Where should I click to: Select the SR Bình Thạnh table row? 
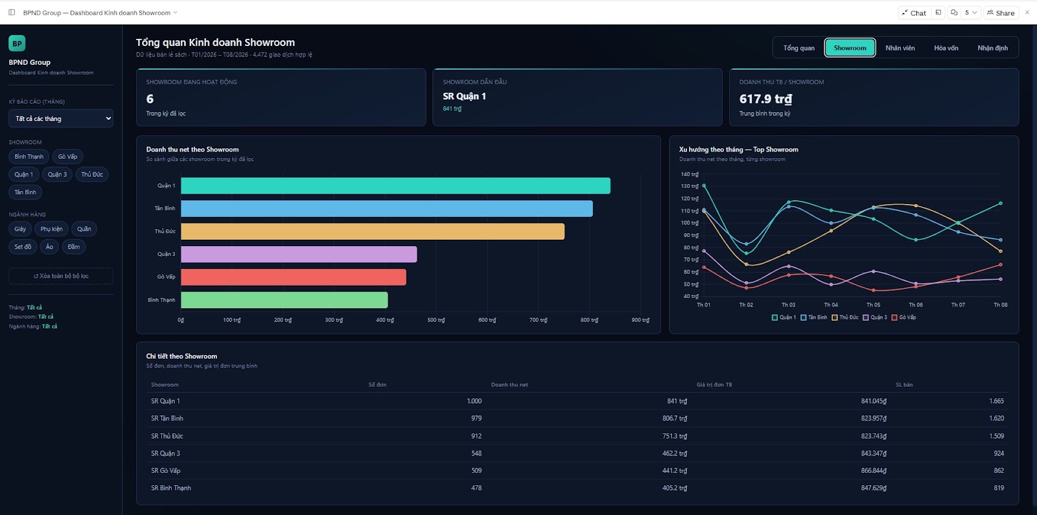(x=577, y=488)
